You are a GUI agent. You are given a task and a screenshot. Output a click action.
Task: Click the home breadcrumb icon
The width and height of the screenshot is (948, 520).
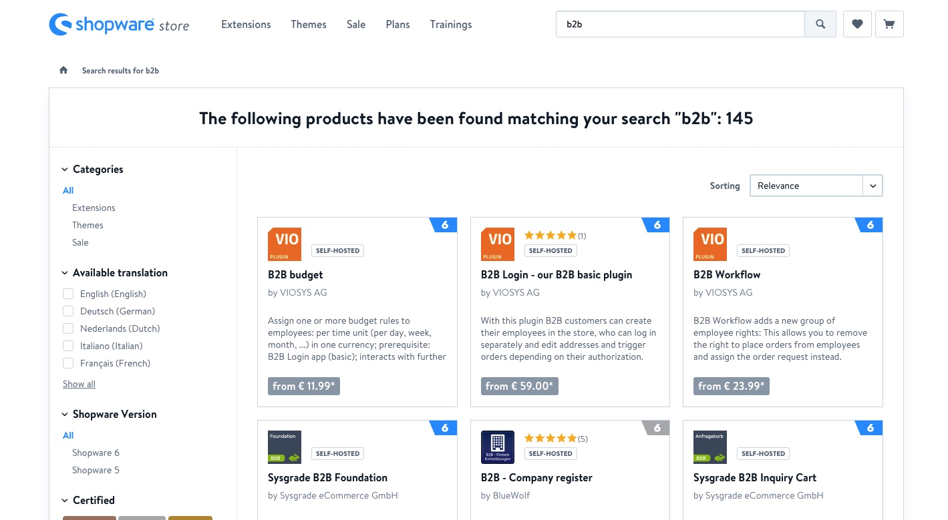(x=63, y=70)
